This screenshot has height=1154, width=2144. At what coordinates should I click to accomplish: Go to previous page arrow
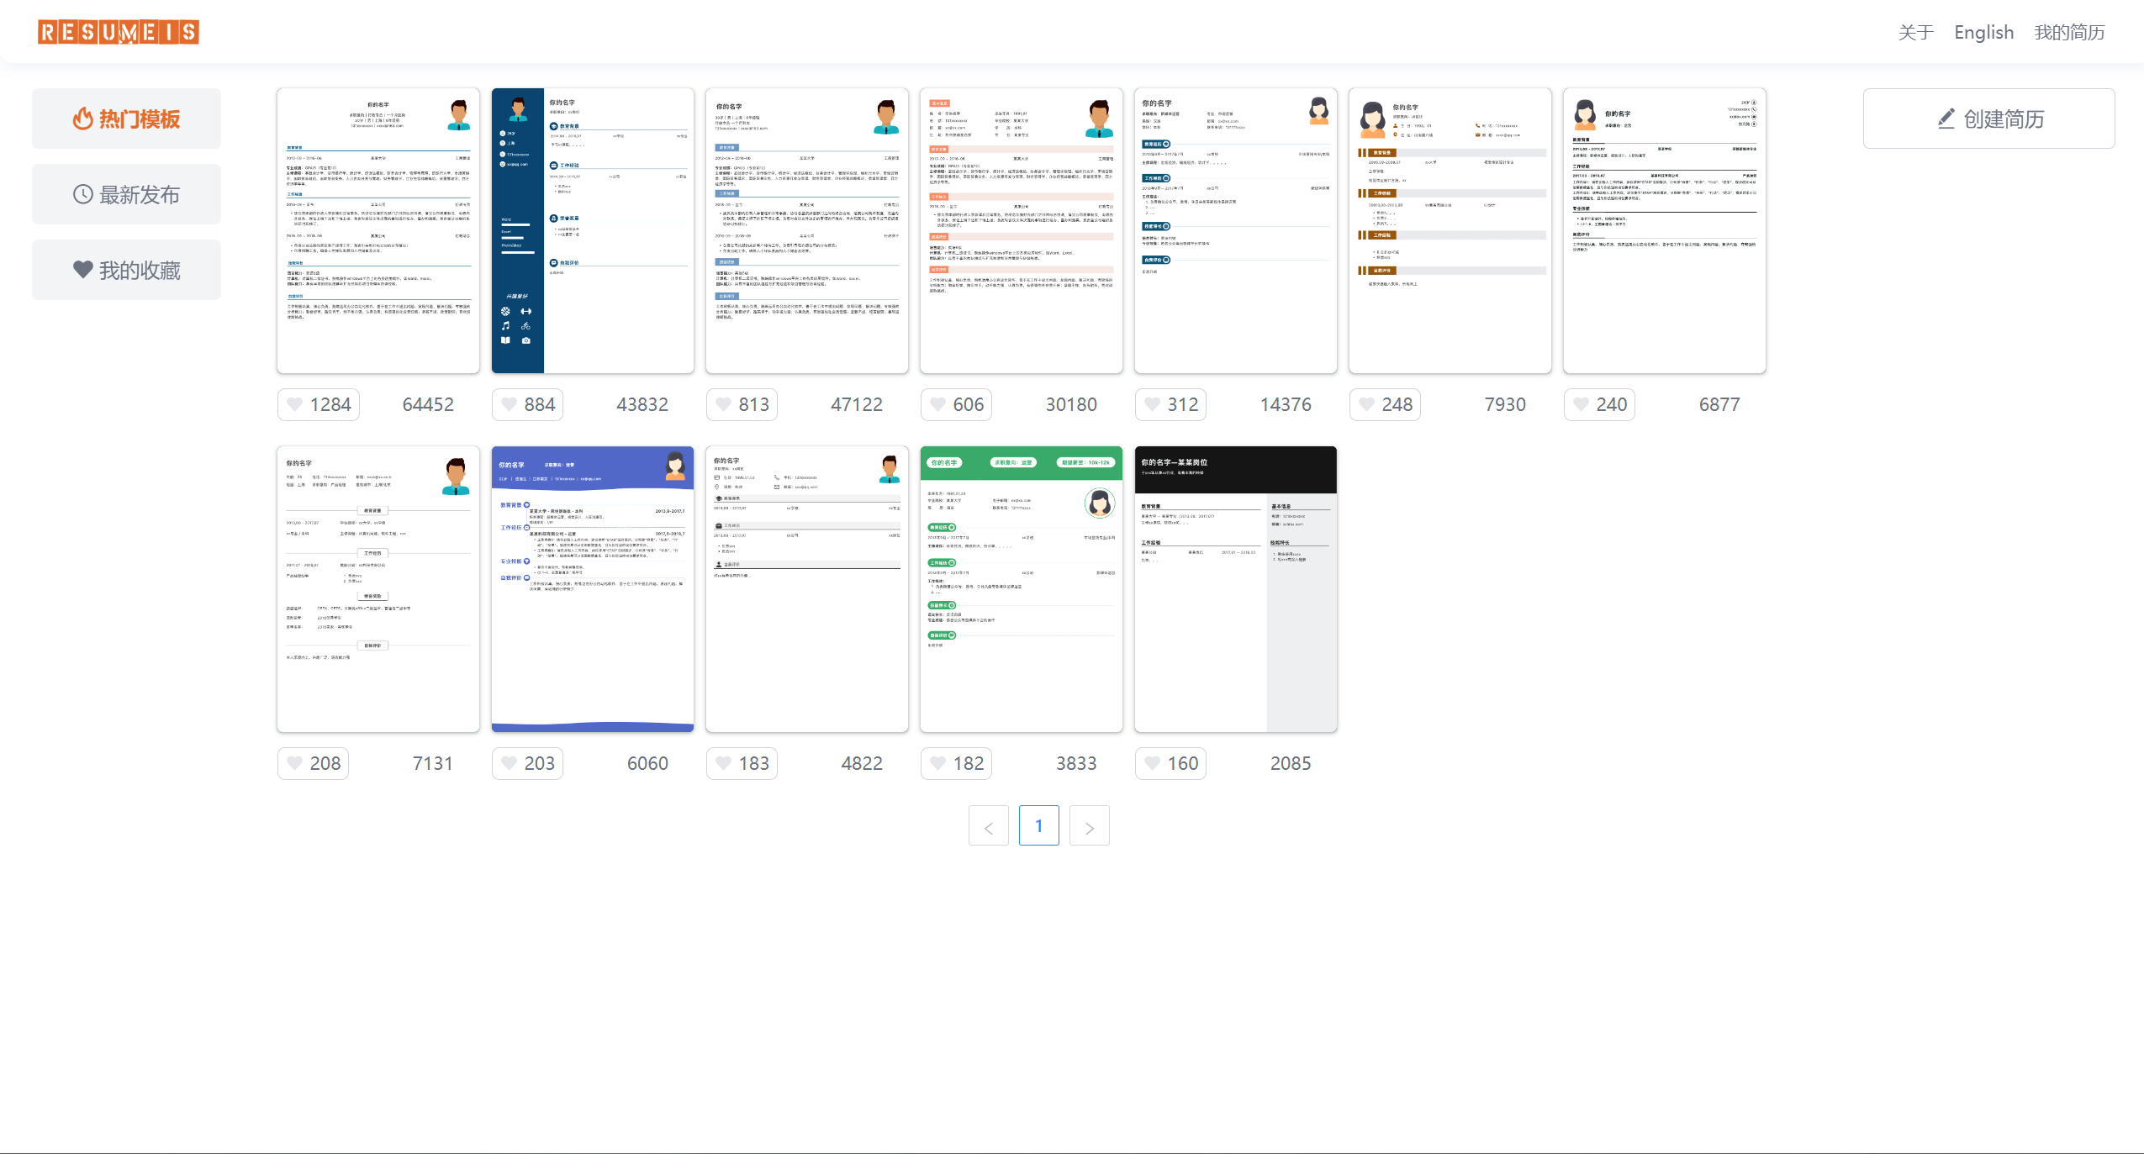pyautogui.click(x=988, y=826)
